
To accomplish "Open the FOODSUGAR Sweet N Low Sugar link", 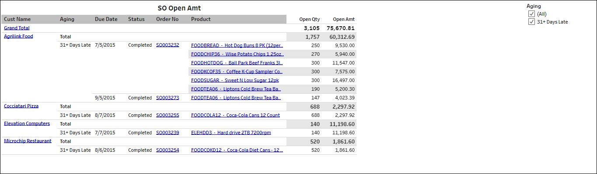I will click(235, 80).
